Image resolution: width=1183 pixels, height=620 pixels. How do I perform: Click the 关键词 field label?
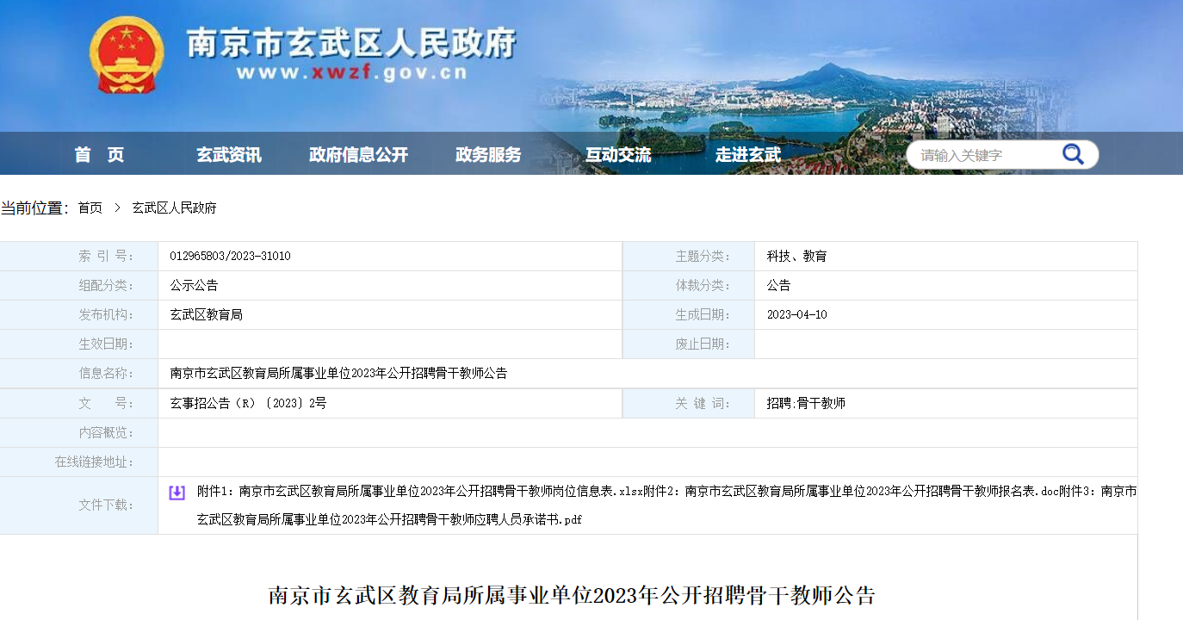(x=703, y=403)
